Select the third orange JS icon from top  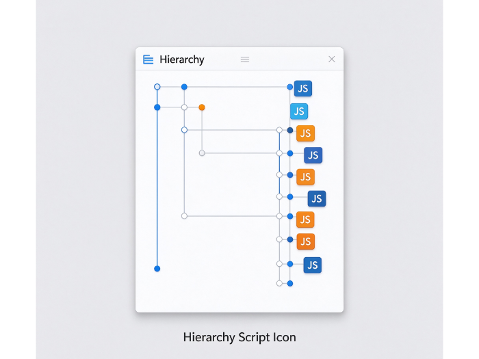[305, 220]
